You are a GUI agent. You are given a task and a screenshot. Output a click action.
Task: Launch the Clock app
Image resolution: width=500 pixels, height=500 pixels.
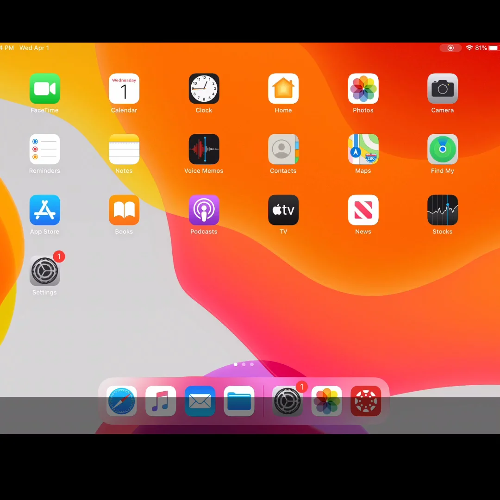[204, 88]
